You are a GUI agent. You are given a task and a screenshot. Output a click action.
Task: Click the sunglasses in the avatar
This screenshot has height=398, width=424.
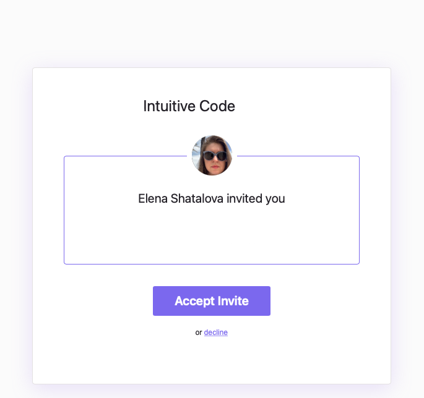(x=215, y=156)
